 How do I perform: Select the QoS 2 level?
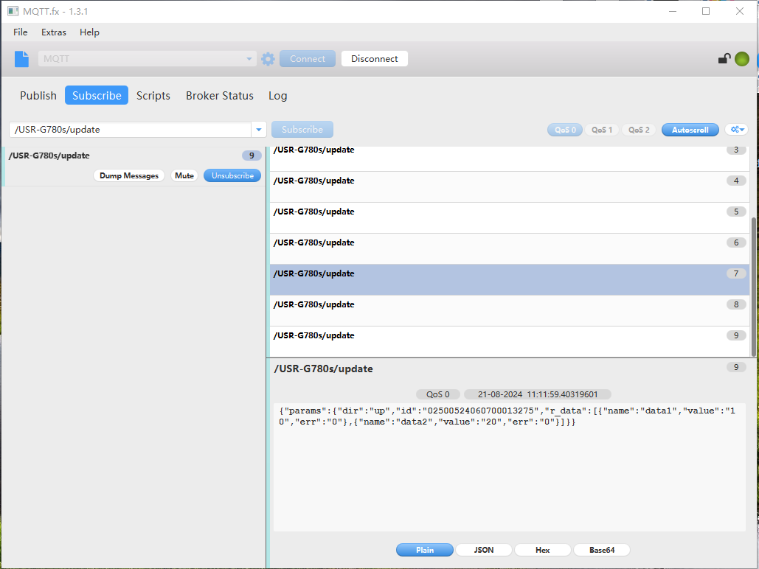point(639,130)
